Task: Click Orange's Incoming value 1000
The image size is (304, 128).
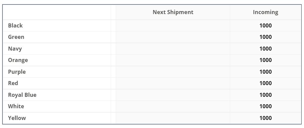Action: click(266, 60)
